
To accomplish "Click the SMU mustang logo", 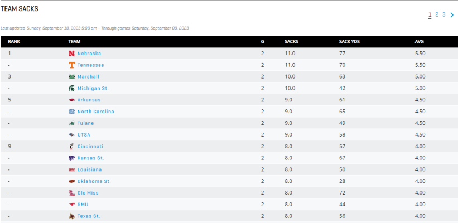I will point(71,205).
